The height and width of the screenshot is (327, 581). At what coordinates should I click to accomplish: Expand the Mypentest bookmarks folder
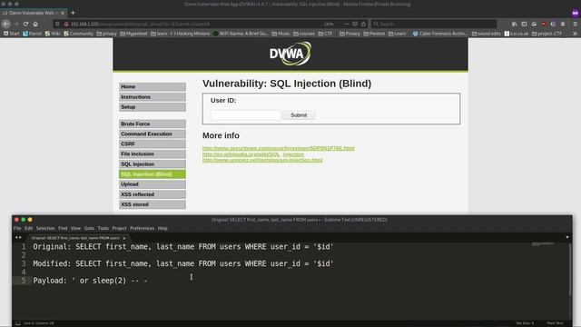pyautogui.click(x=133, y=34)
